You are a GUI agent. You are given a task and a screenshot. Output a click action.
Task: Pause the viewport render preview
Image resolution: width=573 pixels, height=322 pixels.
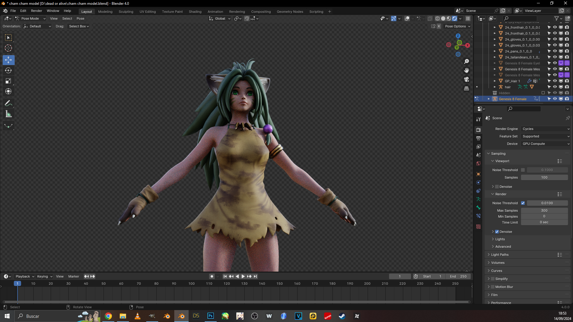tap(468, 18)
